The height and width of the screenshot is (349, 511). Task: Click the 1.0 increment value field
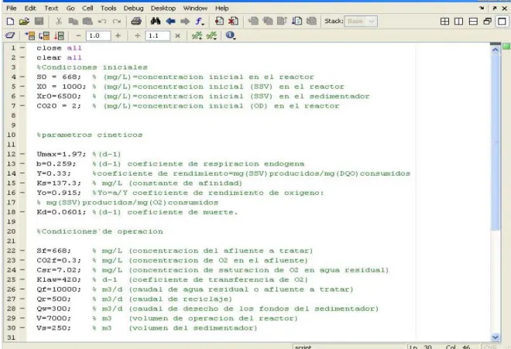[98, 36]
